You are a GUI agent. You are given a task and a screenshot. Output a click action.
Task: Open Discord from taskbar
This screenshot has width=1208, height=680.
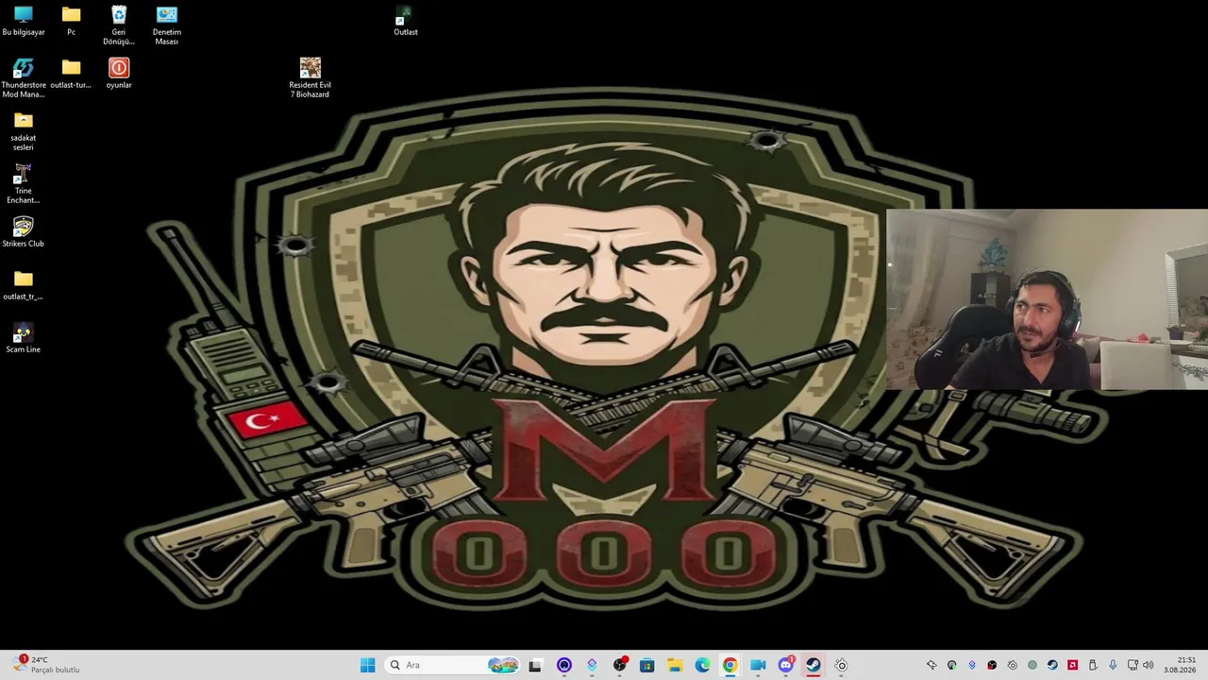785,665
